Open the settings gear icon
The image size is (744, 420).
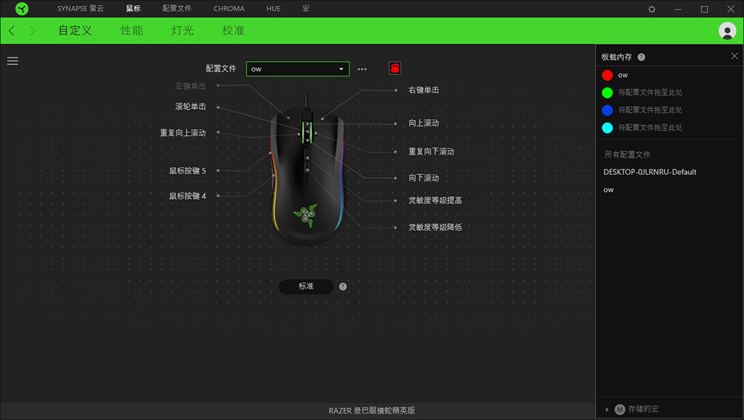coord(652,9)
